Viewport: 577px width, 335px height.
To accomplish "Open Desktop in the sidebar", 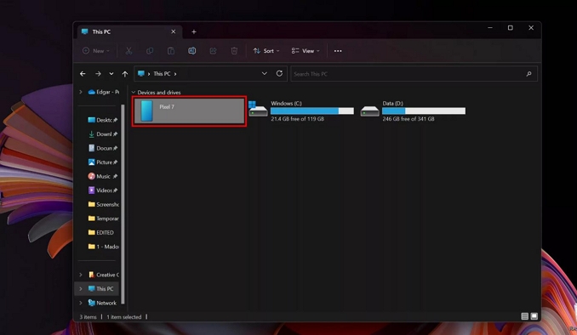I will point(103,120).
